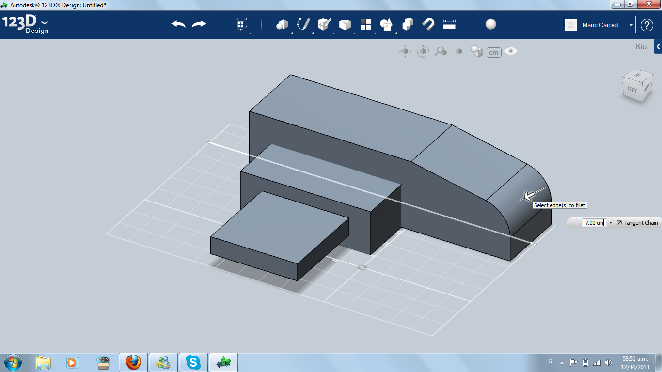Open the Modify tool menu
Viewport: 662px width, 372px height.
click(x=345, y=24)
